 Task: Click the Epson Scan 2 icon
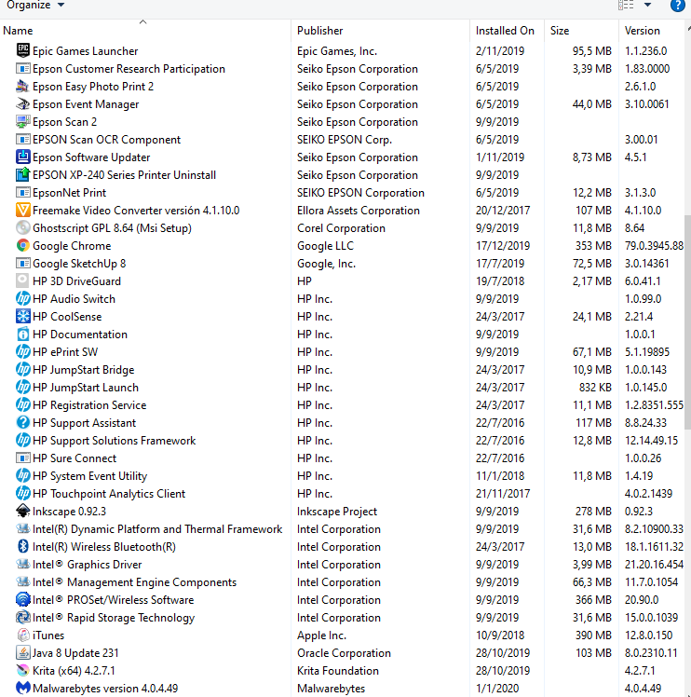click(x=22, y=121)
